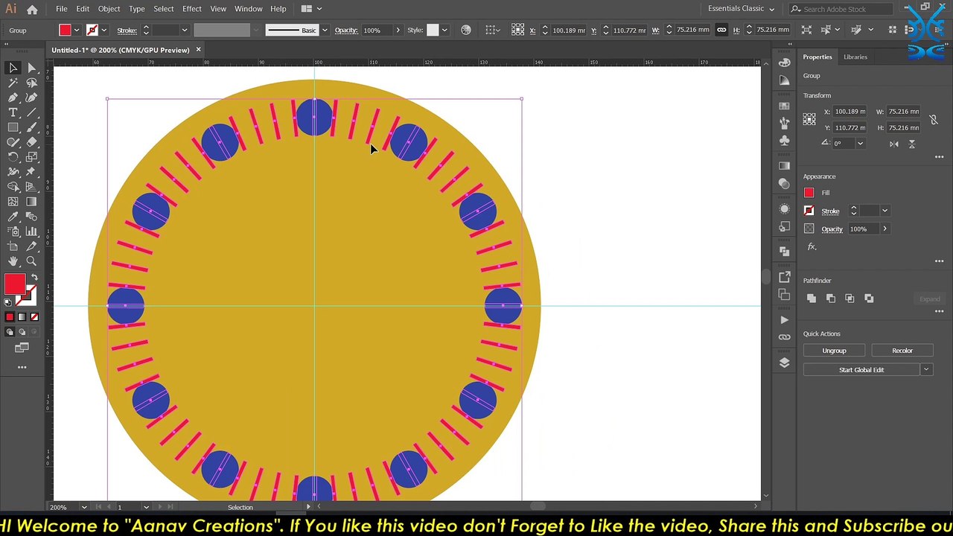Select the Line Segment tool

(x=31, y=112)
